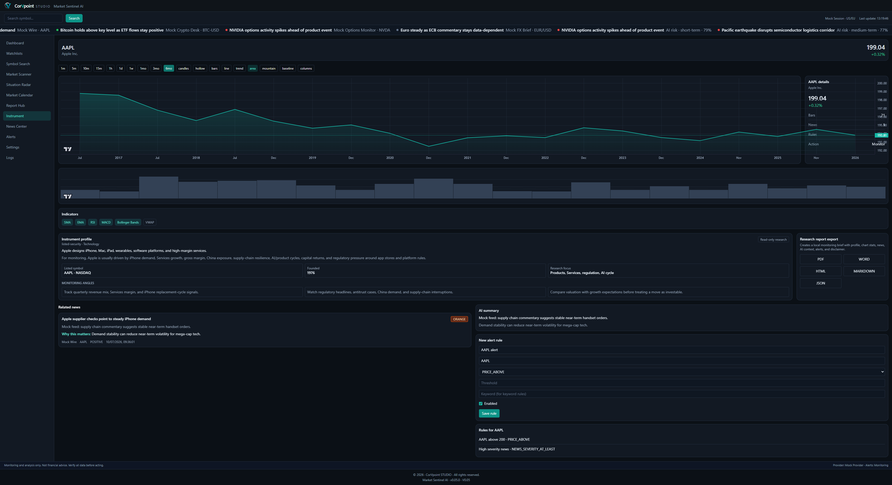Export research report as JSON
This screenshot has height=485, width=892.
[821, 283]
